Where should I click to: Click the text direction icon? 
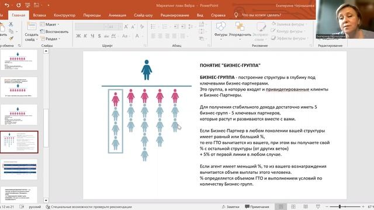[202, 24]
